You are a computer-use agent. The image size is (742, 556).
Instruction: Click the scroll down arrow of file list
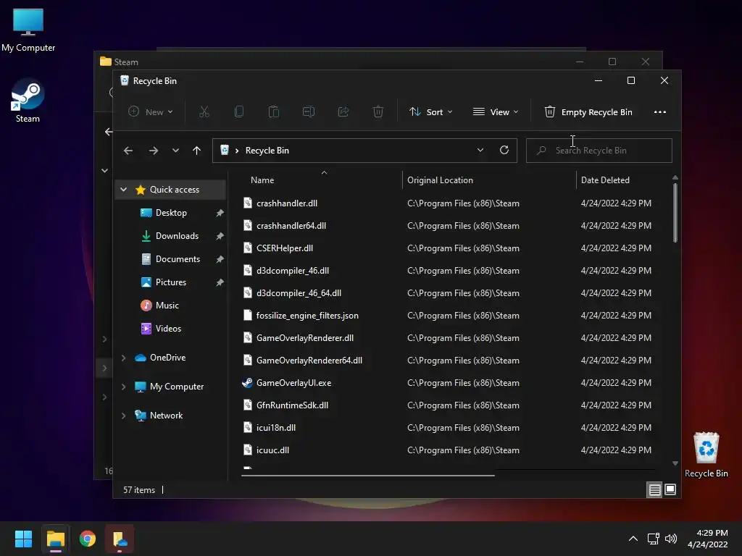click(675, 464)
